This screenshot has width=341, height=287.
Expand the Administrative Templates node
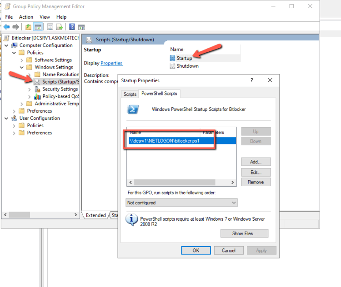[21, 104]
